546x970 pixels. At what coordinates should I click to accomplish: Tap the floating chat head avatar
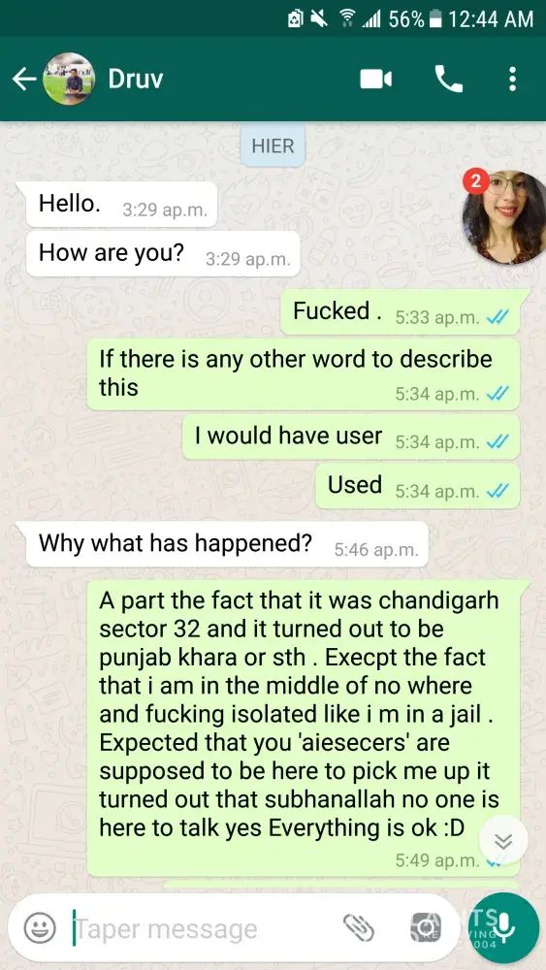click(504, 217)
